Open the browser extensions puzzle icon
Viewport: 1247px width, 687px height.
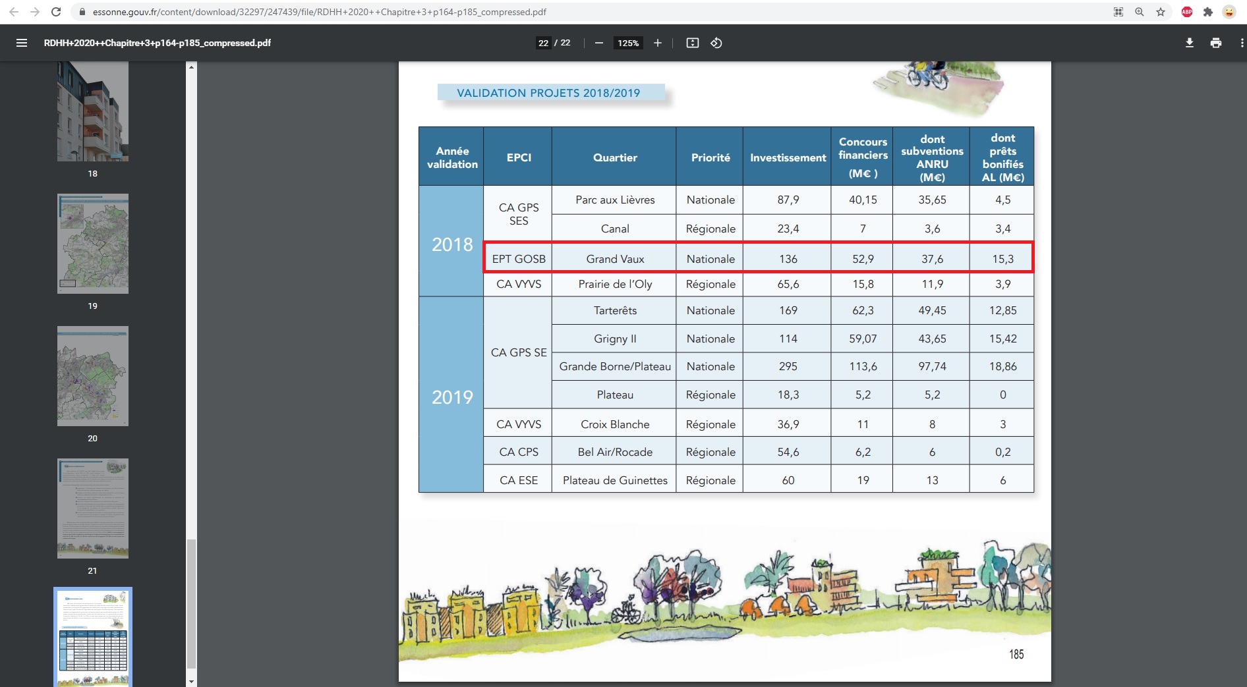pos(1207,12)
